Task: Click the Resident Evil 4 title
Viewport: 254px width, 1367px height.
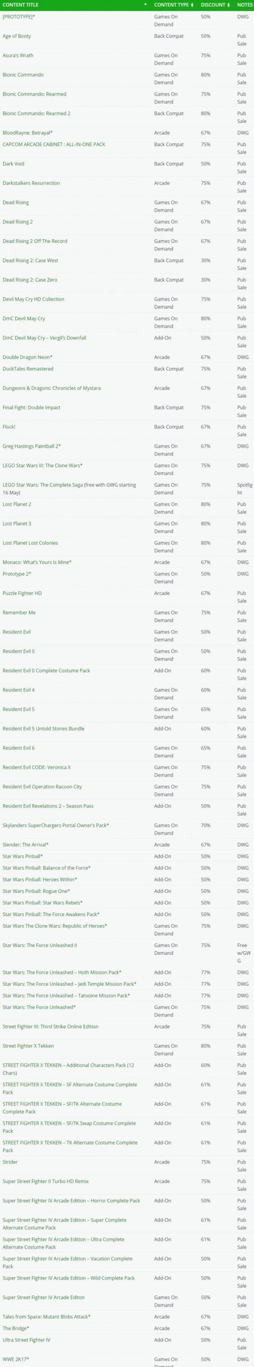Action: 18,690
